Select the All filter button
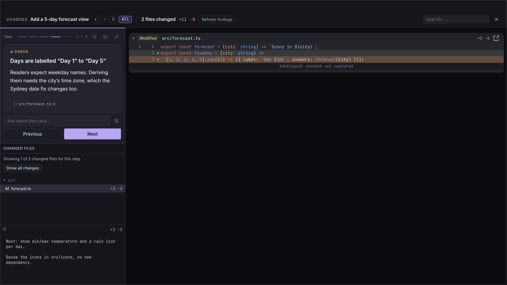The image size is (507, 285). coord(125,19)
